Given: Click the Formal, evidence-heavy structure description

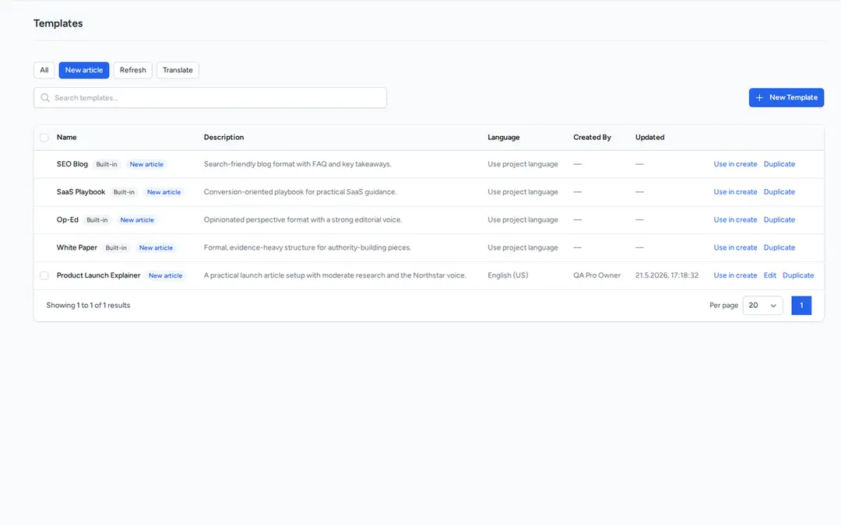Looking at the screenshot, I should click(308, 247).
